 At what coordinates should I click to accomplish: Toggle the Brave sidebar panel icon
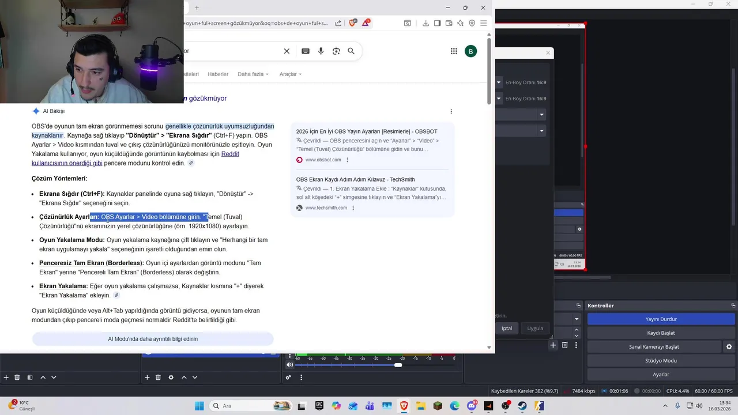[437, 23]
